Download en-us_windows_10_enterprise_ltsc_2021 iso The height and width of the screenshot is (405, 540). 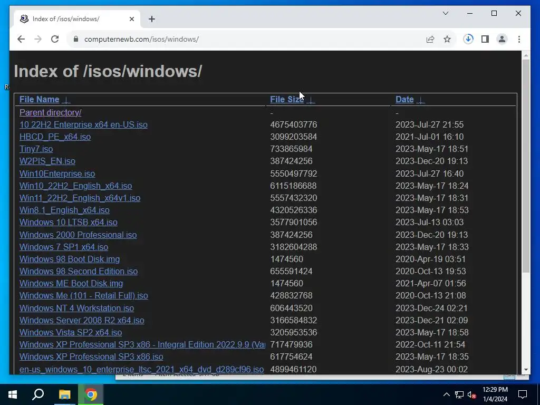pos(141,370)
